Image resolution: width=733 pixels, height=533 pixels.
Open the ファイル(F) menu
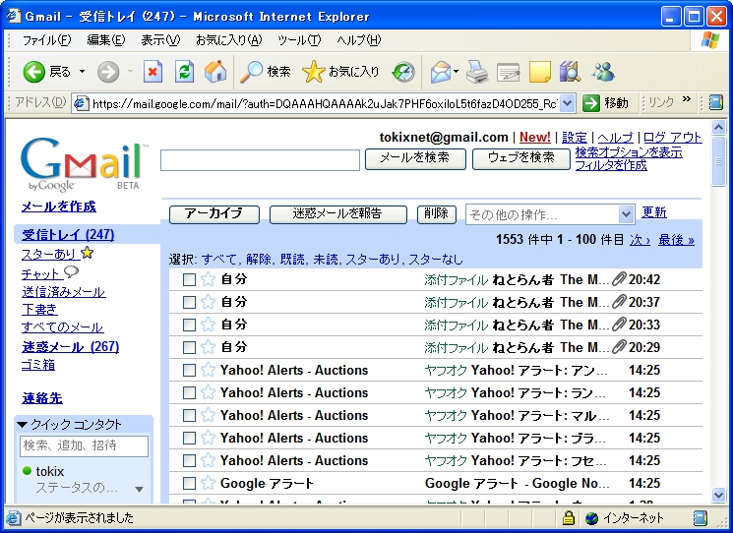click(x=47, y=40)
